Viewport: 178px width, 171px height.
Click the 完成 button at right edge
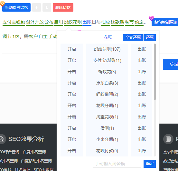click(170, 64)
